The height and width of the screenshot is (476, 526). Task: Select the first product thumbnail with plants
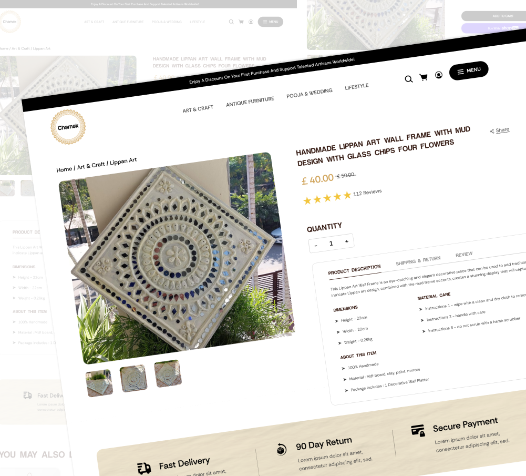pyautogui.click(x=99, y=383)
